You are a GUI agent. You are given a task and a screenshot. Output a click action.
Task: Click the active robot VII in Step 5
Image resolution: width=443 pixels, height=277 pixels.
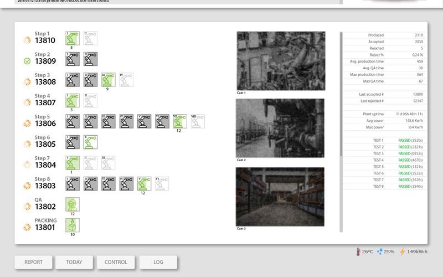tap(180, 121)
